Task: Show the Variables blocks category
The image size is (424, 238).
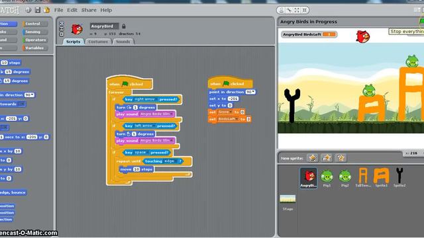Action: 35,48
